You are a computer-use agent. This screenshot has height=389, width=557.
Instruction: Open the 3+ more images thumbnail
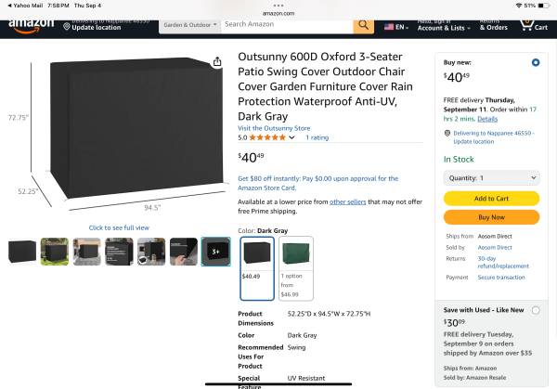click(x=215, y=252)
